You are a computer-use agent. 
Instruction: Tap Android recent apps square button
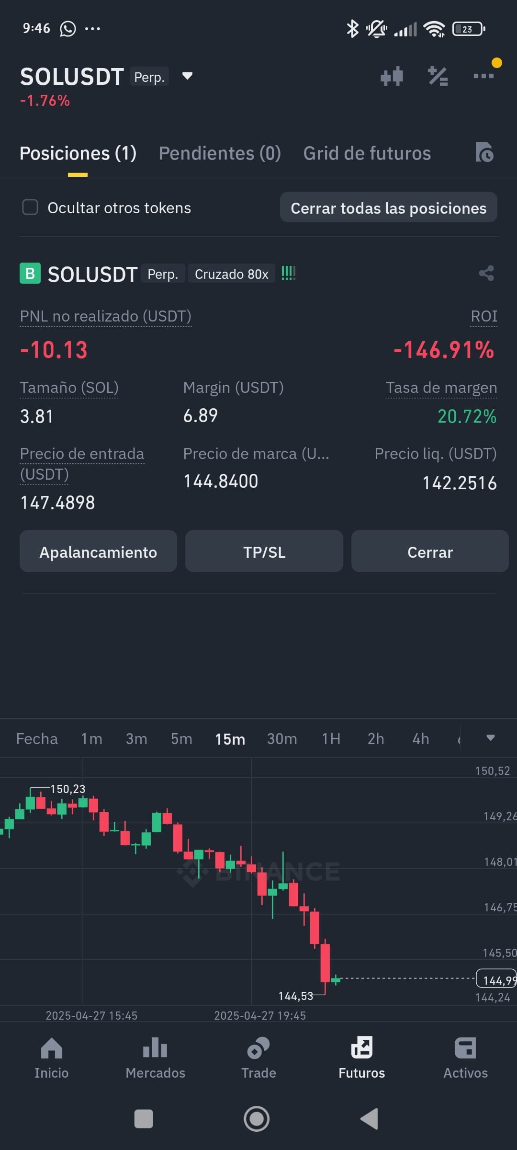pos(144,1119)
